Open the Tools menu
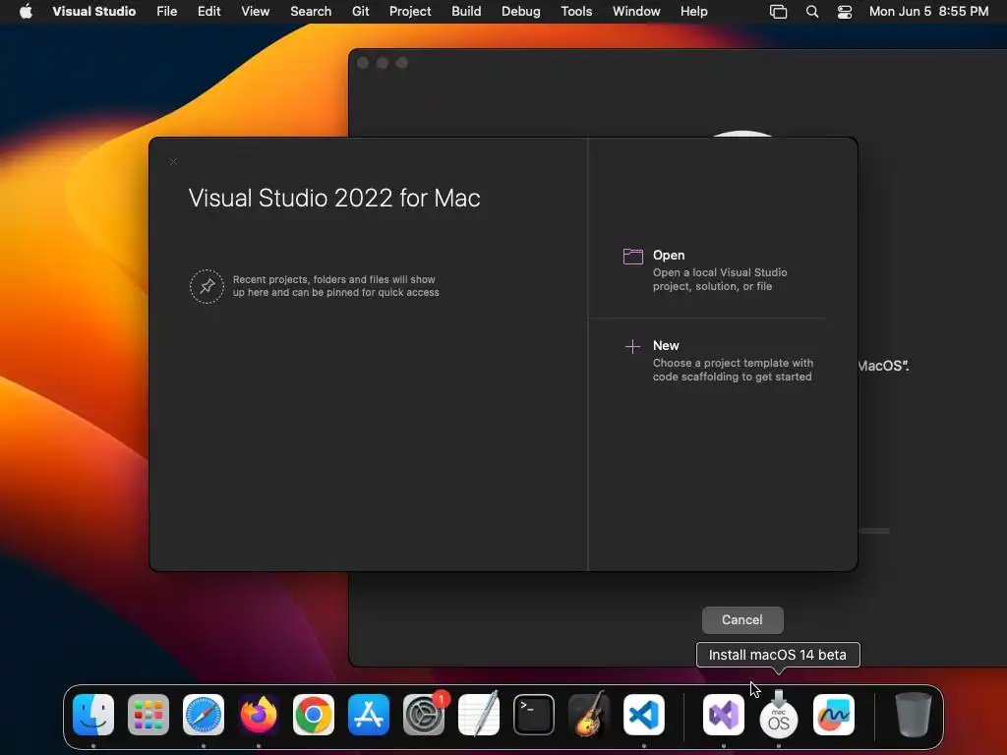Screen dimensions: 1007x755 click(576, 12)
